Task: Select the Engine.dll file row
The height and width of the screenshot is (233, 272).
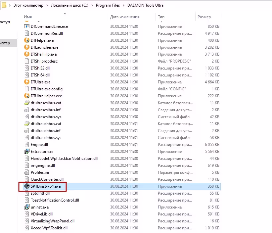Action: point(39,145)
